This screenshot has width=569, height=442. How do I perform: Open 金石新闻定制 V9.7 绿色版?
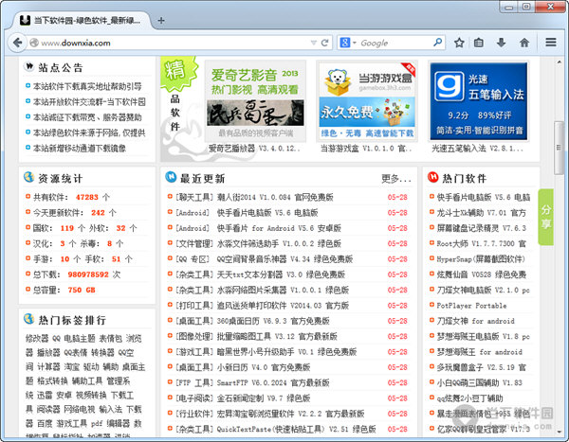pos(264,398)
